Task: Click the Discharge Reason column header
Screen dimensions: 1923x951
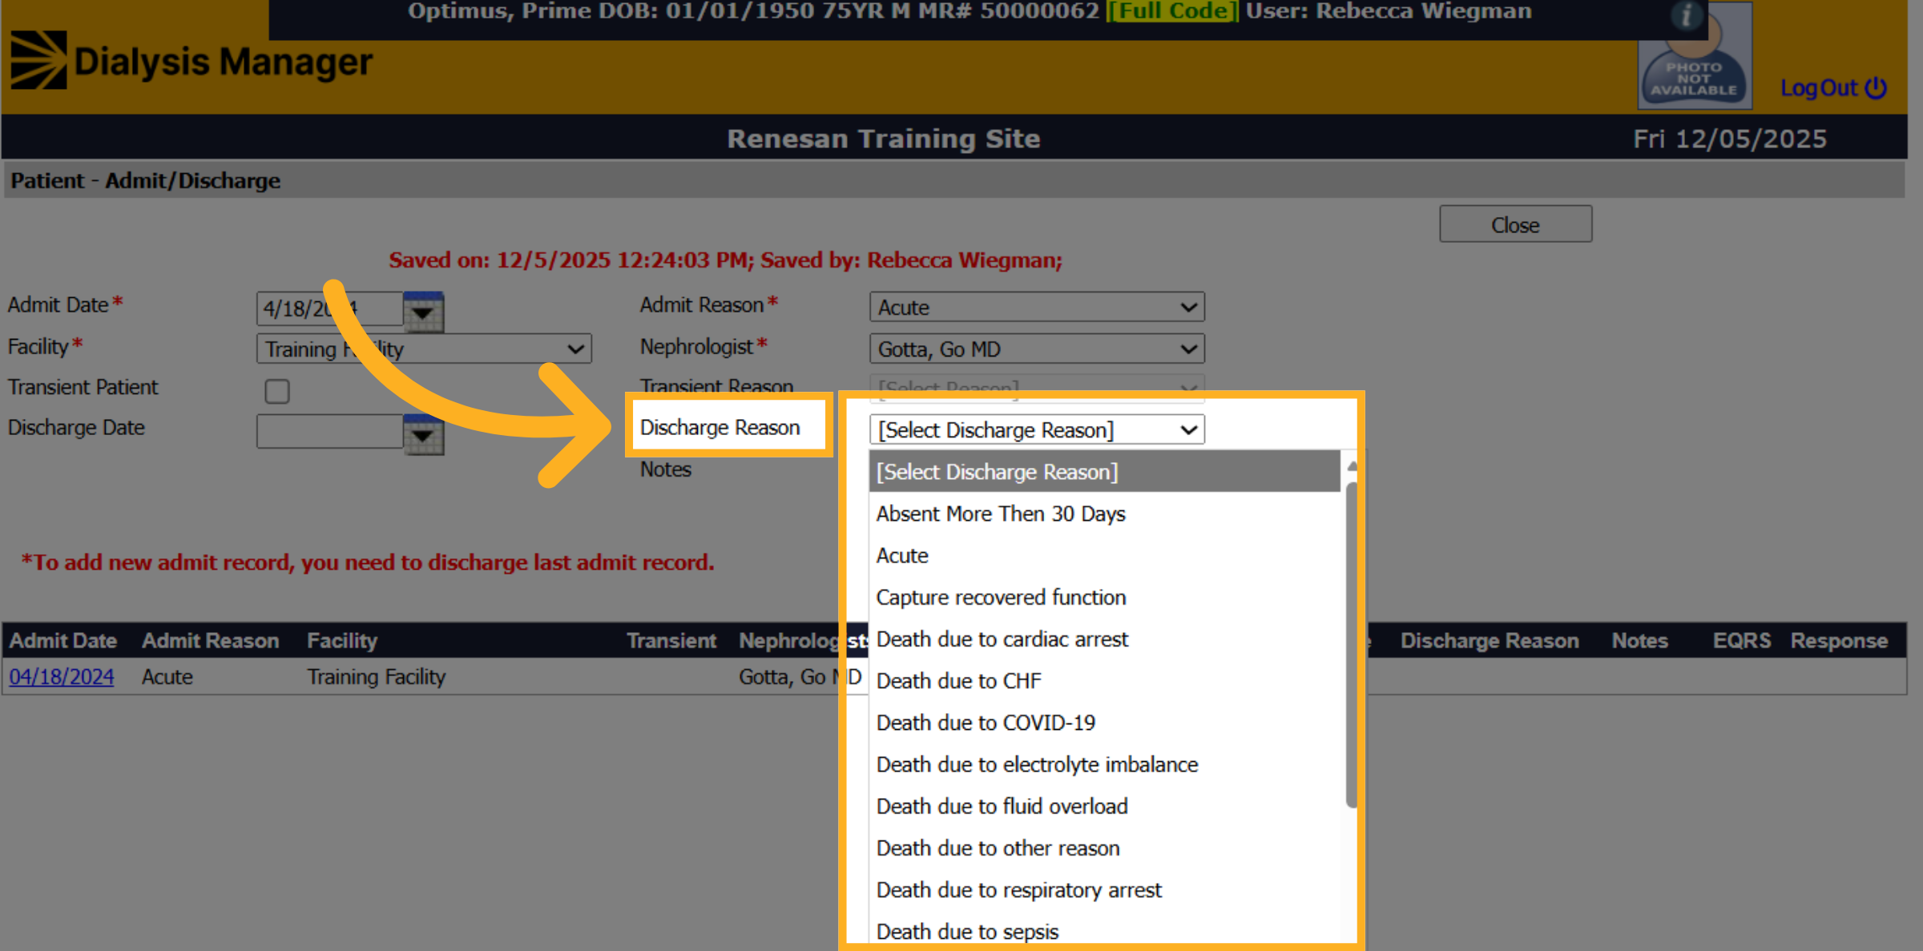Action: point(1490,641)
